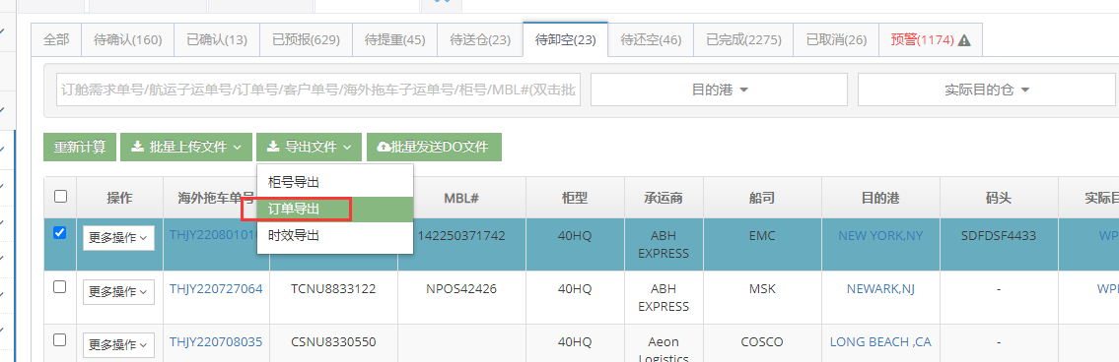Screen dimensions: 1119x362
Task: Open the 目的港 dropdown filter
Action: 719,90
